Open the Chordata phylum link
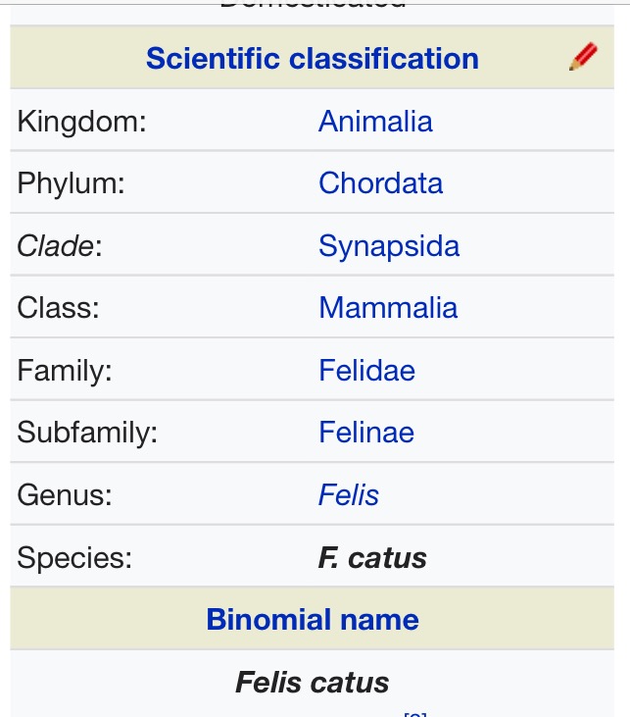The image size is (630, 717). tap(380, 183)
